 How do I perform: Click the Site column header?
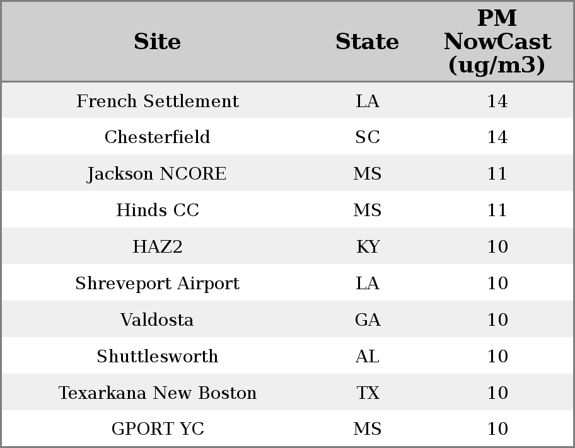[158, 42]
